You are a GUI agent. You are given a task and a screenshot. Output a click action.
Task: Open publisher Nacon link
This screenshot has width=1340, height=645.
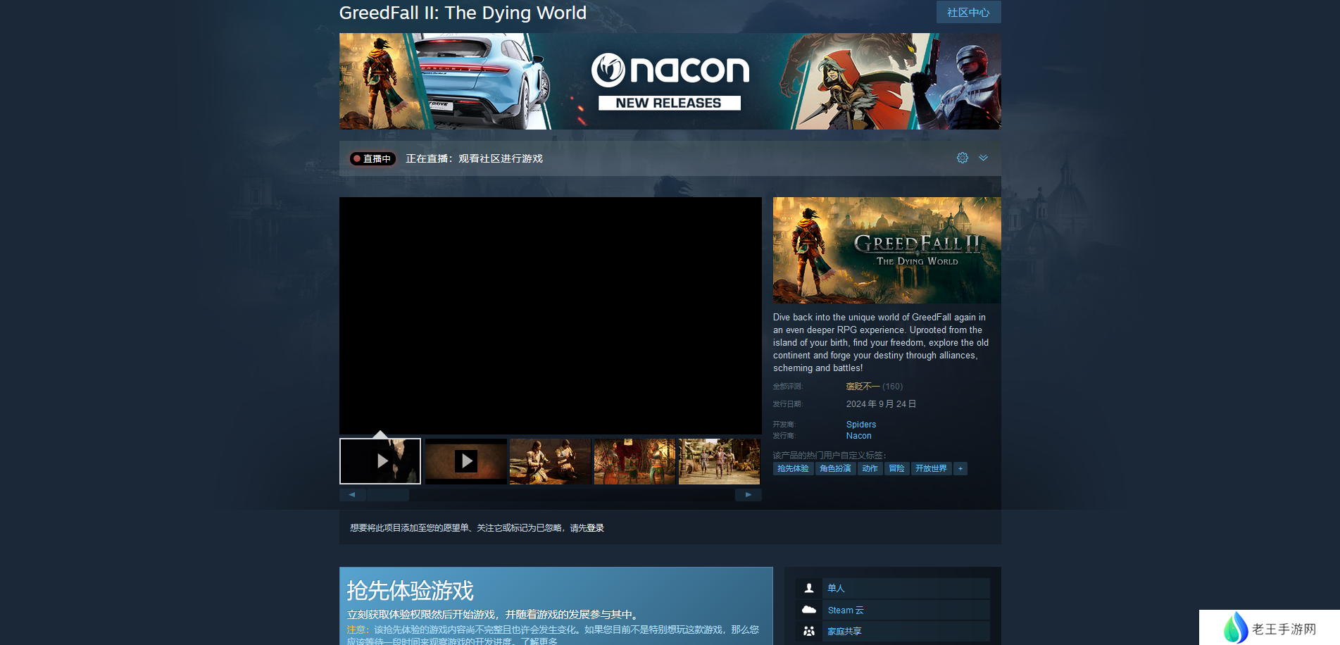[x=858, y=436]
